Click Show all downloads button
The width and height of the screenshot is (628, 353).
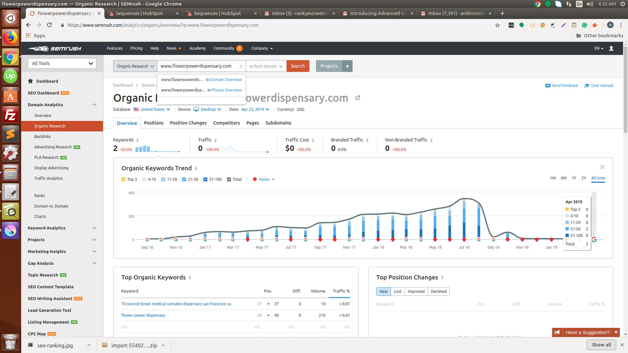pyautogui.click(x=601, y=345)
